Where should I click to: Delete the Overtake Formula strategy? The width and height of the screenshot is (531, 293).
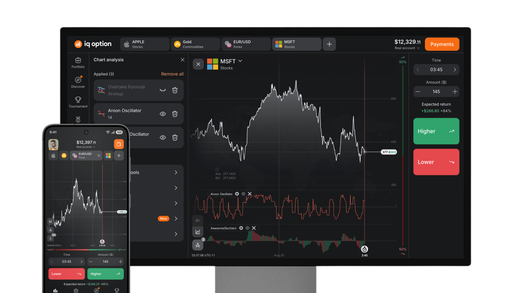point(175,90)
